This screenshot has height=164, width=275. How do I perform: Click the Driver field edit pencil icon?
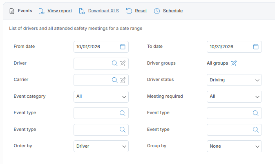click(x=123, y=63)
